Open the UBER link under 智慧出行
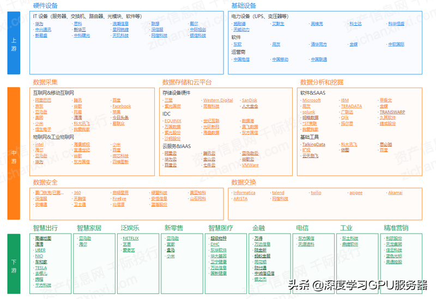The height and width of the screenshot is (299, 436). click(40, 250)
